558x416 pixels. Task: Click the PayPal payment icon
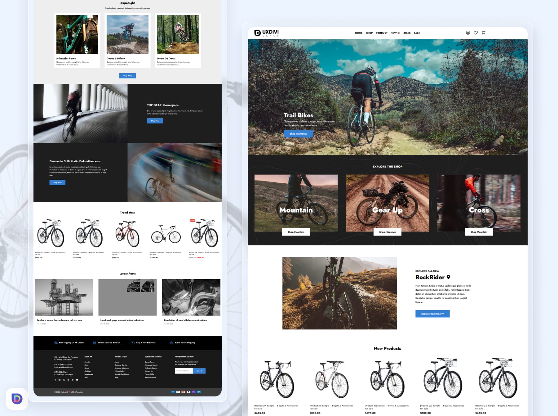[188, 392]
